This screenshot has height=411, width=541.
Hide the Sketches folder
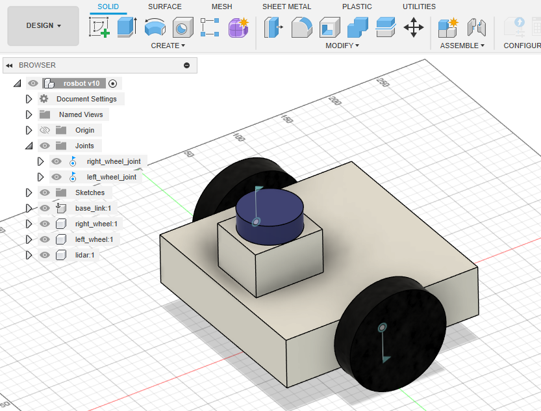point(45,192)
